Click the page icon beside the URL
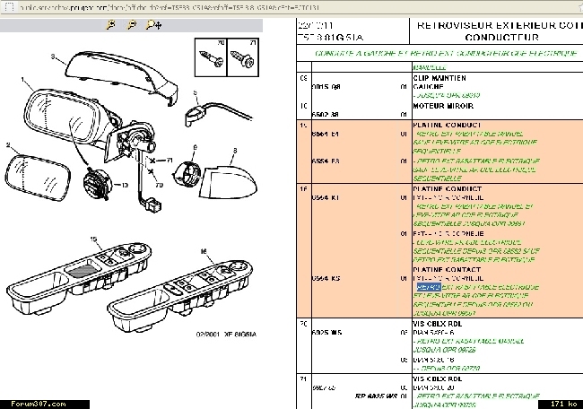This screenshot has width=583, height=409. (x=7, y=7)
